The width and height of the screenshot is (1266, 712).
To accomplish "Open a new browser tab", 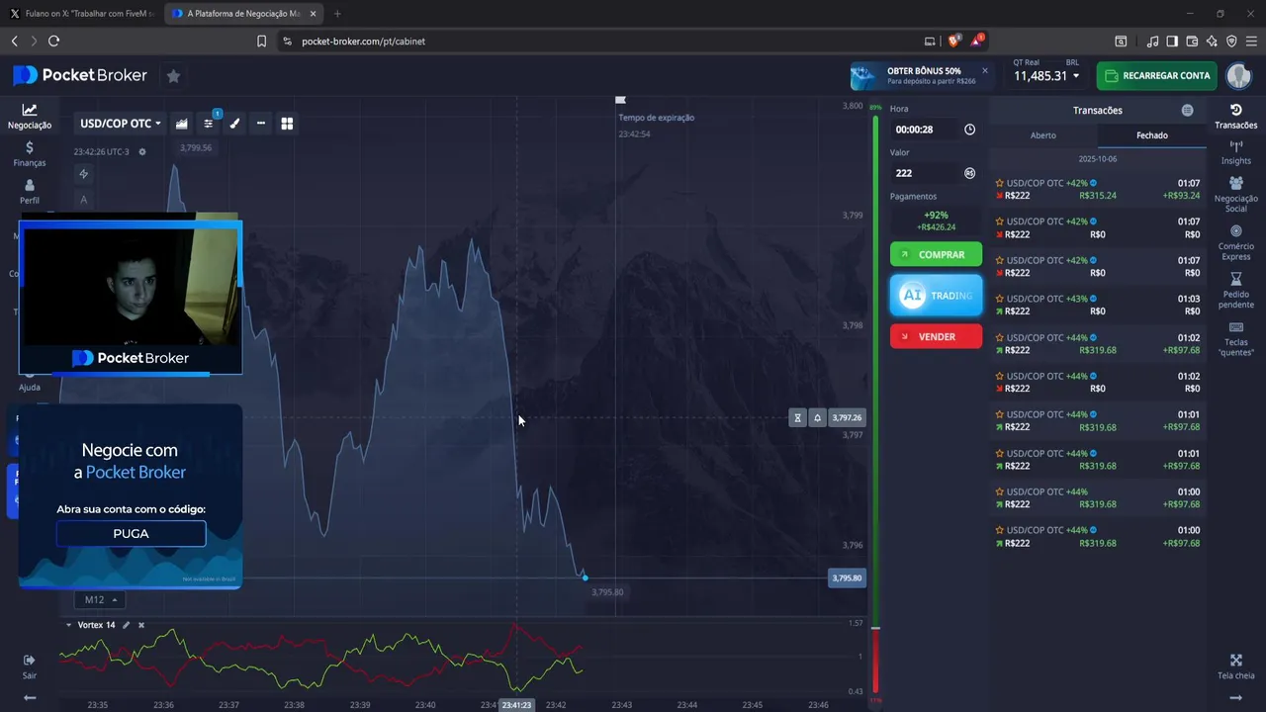I will 337,14.
